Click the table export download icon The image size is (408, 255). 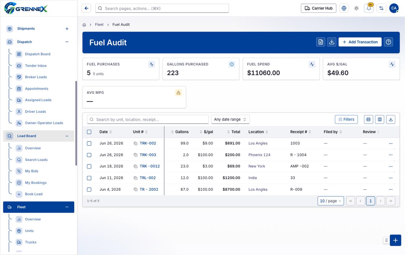pos(391,120)
